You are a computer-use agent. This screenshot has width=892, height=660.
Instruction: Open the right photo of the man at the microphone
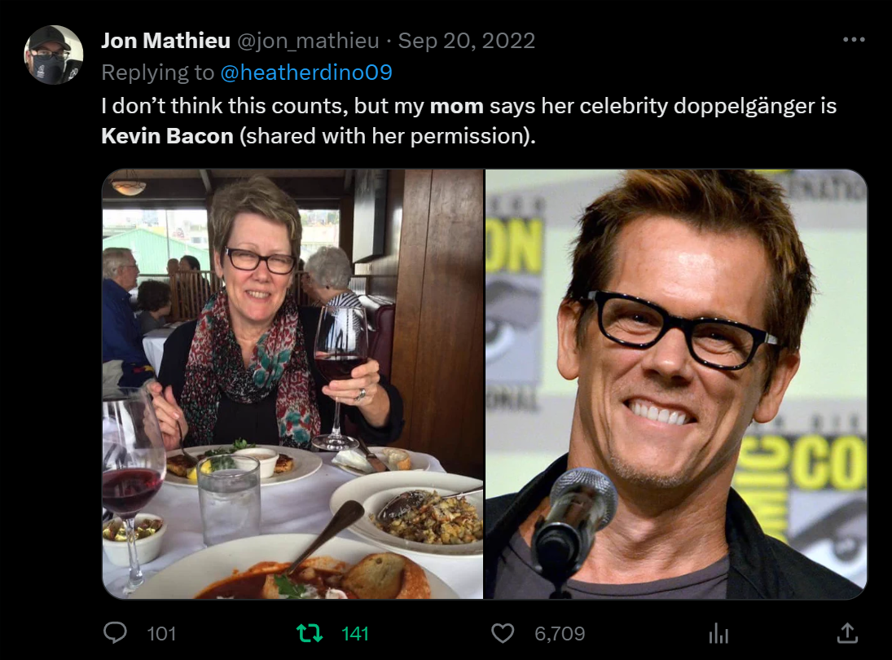[x=676, y=384]
